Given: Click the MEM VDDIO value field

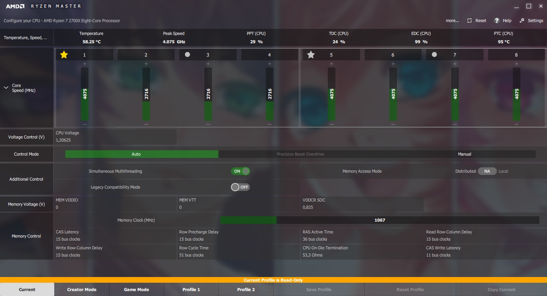Looking at the screenshot, I should click(115, 204).
